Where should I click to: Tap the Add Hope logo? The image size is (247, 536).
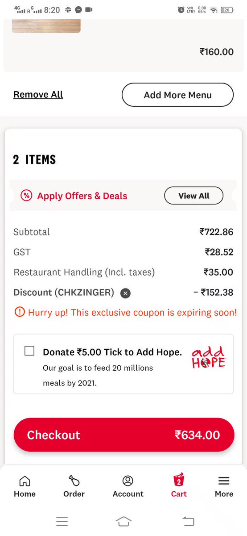[x=209, y=357]
